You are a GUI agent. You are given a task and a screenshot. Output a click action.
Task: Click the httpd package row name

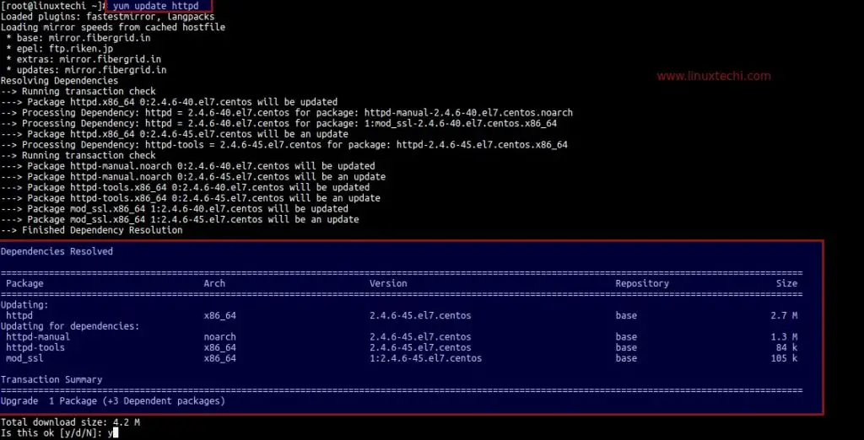tap(19, 315)
